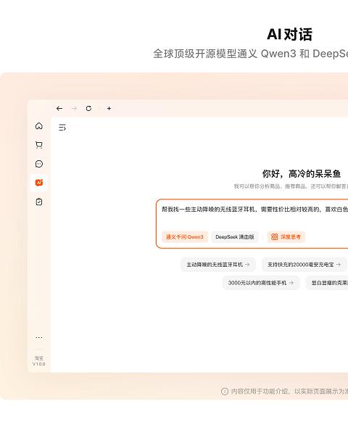Click the AI对话 heading

tap(289, 34)
